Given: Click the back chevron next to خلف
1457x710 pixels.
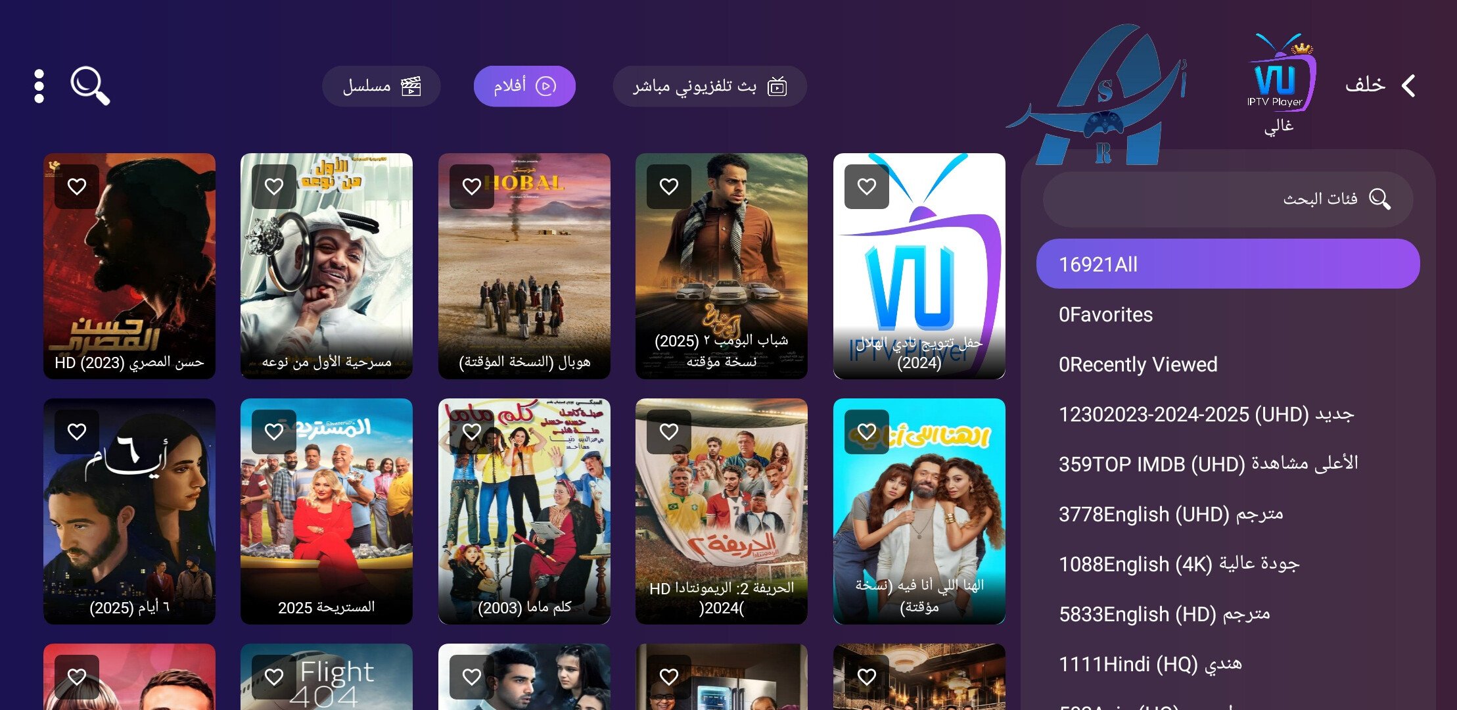Looking at the screenshot, I should [1408, 85].
